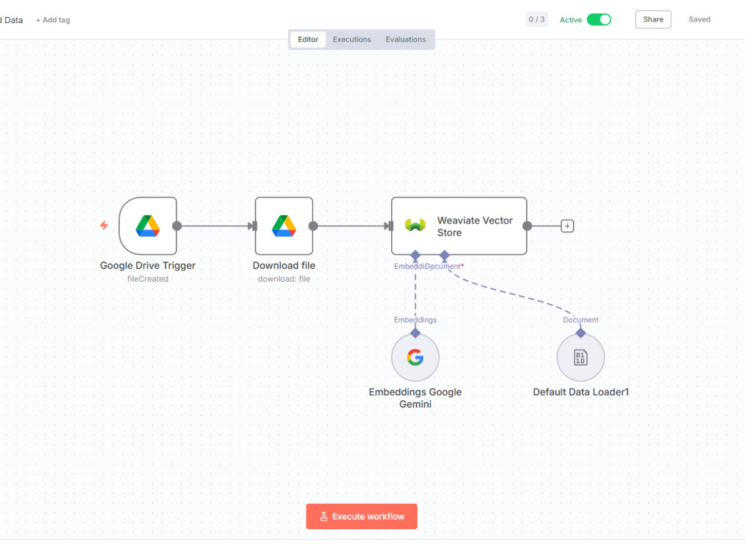The height and width of the screenshot is (559, 745).
Task: Click the trigger lightning bolt icon
Action: [x=104, y=225]
